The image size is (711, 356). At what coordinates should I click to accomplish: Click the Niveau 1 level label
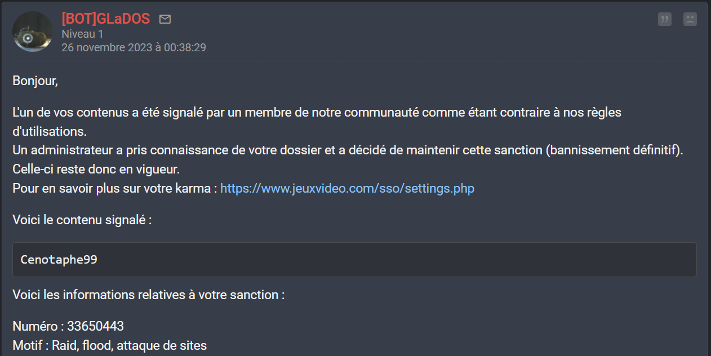tap(82, 34)
